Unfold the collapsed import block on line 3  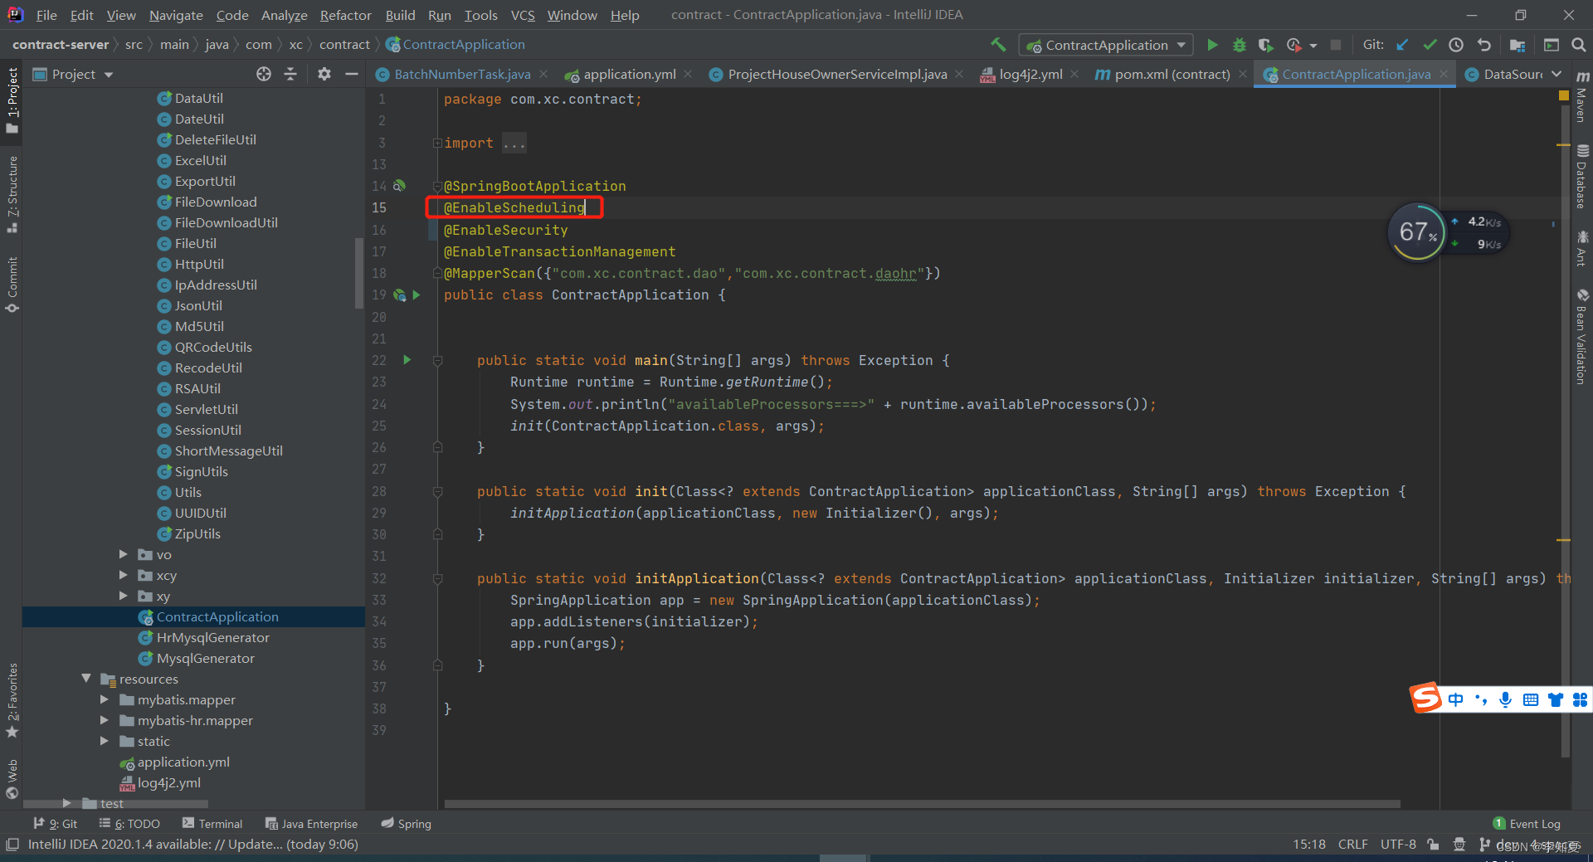(436, 143)
